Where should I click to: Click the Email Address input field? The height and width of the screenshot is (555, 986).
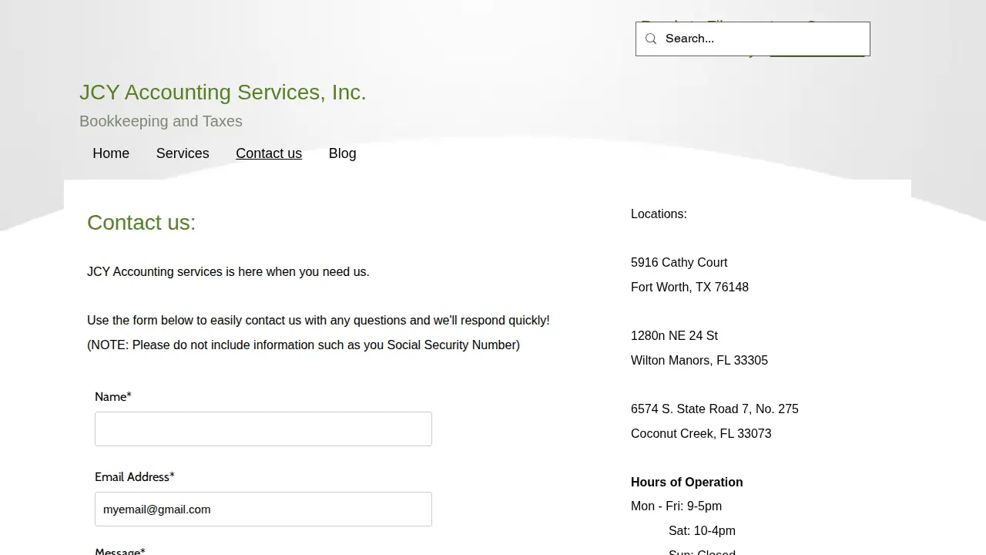pos(263,509)
